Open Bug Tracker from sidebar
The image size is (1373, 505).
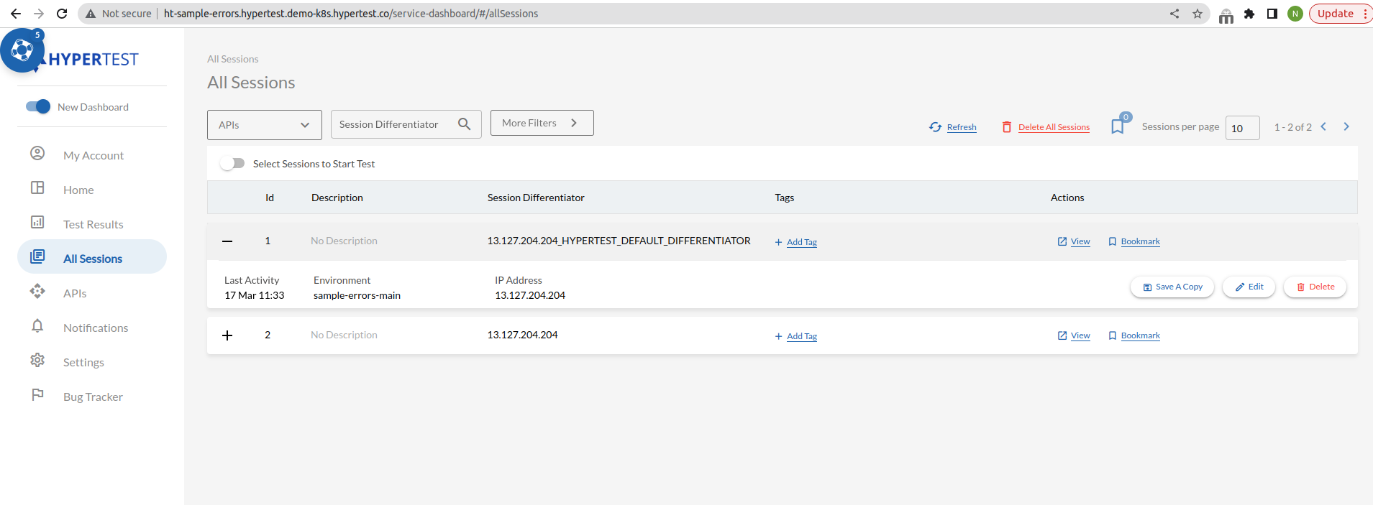coord(93,397)
